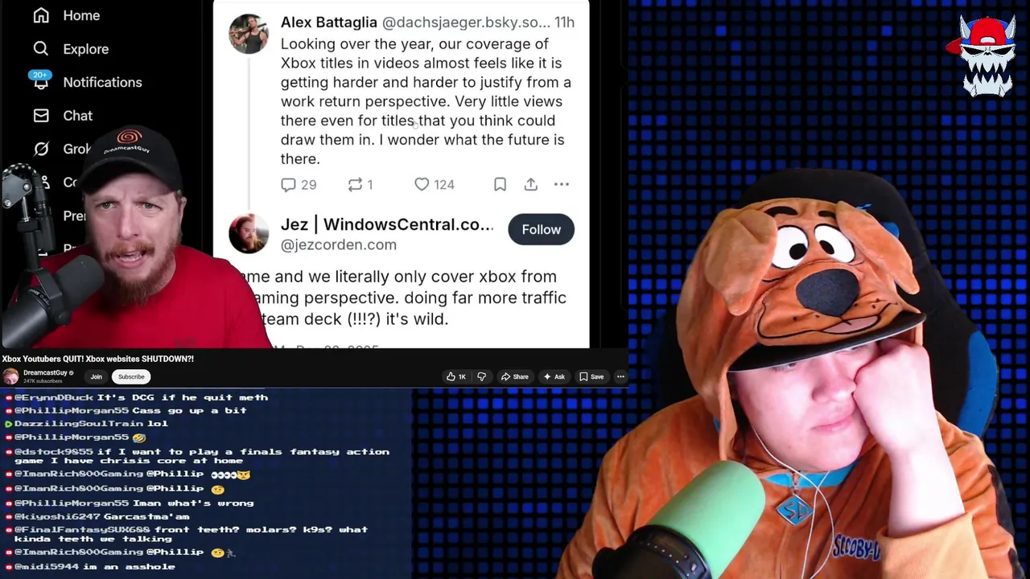Open the video's more options menu
Image resolution: width=1030 pixels, height=579 pixels.
coord(620,376)
